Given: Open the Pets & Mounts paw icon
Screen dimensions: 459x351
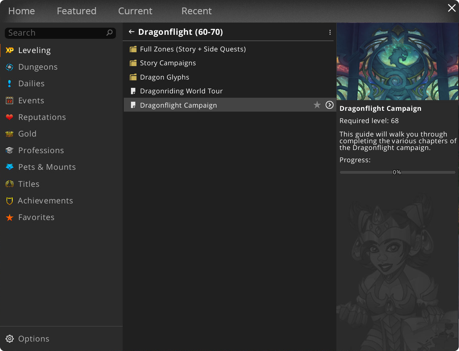Looking at the screenshot, I should [9, 167].
